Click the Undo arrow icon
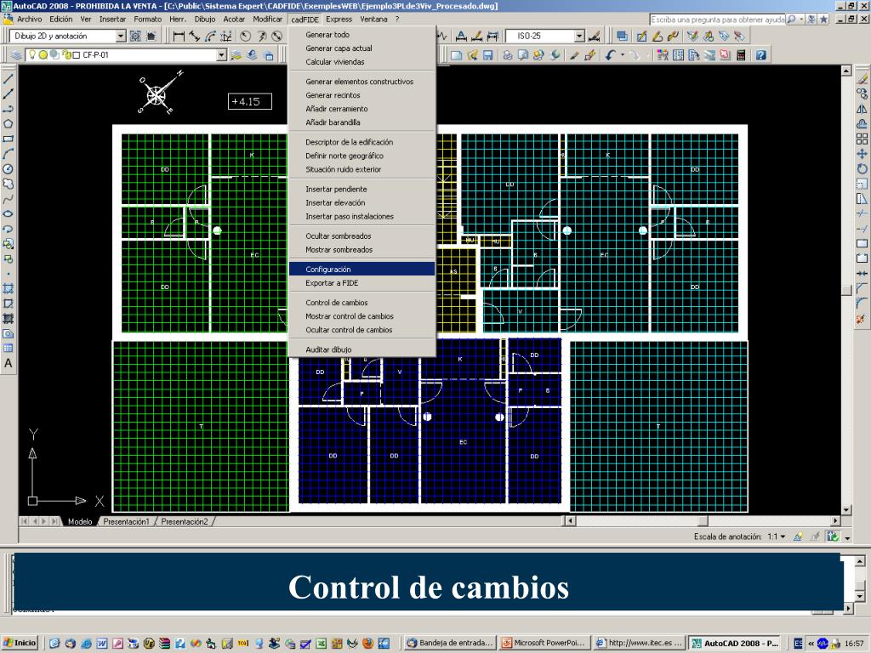 [611, 55]
